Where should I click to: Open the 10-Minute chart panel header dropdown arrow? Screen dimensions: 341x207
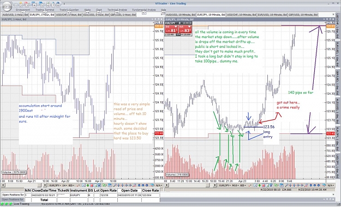[x=324, y=19]
